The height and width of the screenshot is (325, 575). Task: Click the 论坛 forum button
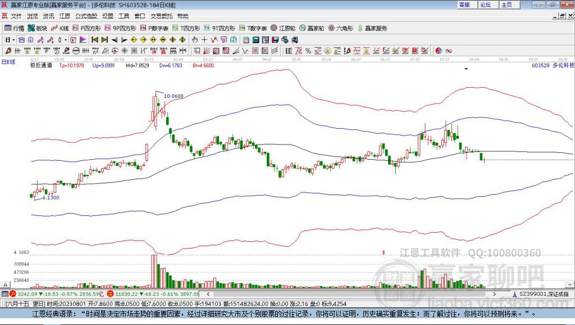(486, 4)
